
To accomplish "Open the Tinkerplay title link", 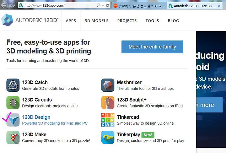I will click(x=129, y=134).
